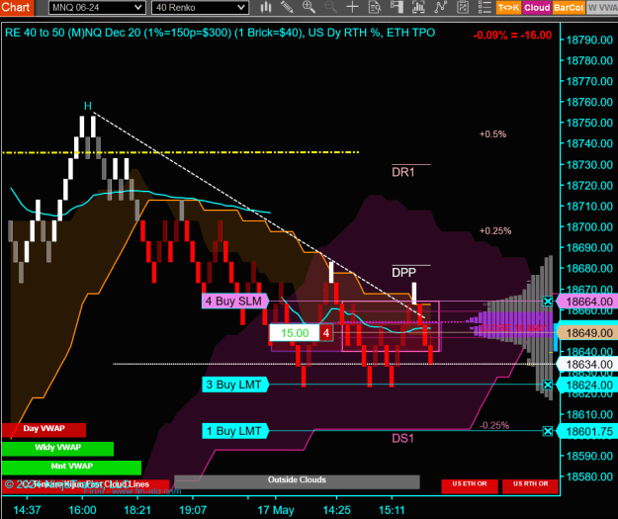Click the RE 40 to 50 chart title
Screen dimensions: 618x519
(220, 33)
